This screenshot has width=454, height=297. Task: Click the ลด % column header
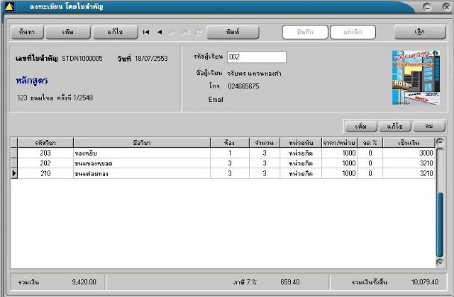click(x=370, y=143)
